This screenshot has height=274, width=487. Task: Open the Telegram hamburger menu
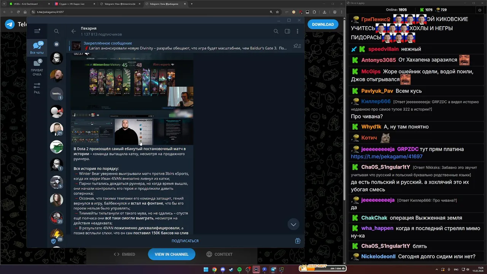point(37,31)
